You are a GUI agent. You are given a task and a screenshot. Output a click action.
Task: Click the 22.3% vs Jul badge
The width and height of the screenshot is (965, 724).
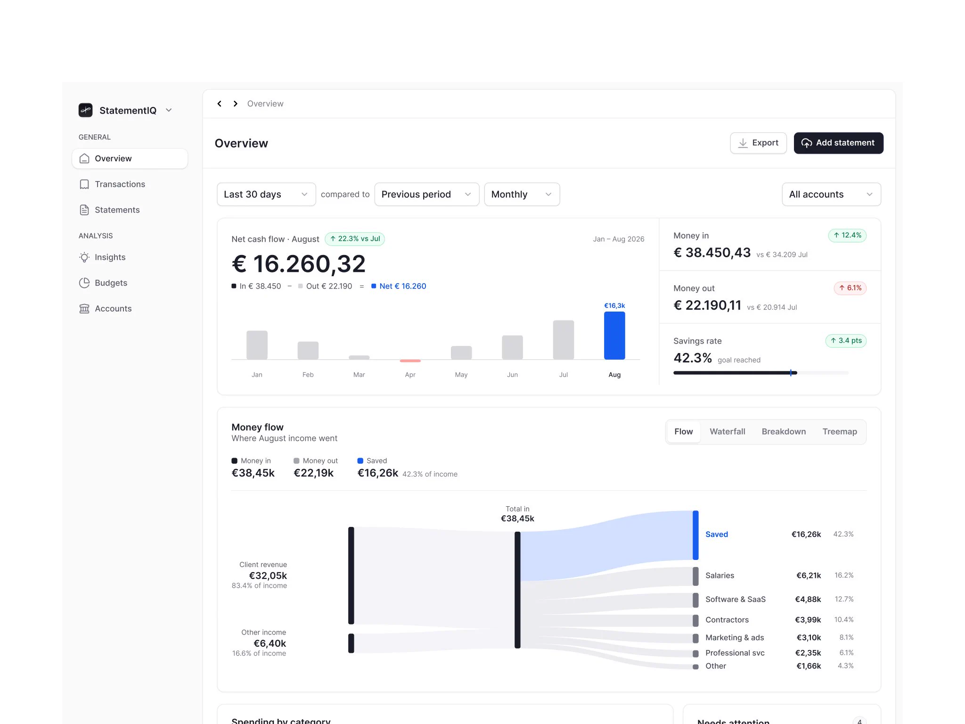[x=355, y=239]
